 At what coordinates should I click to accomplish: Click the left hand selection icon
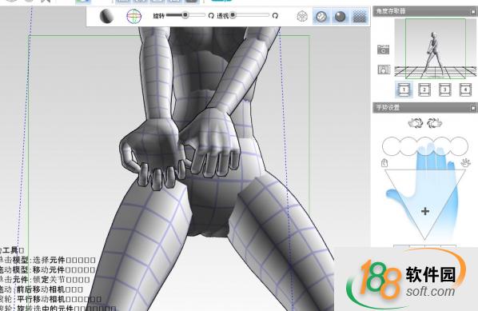click(415, 123)
